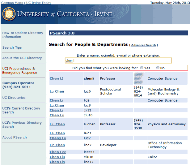Click the Calit2 department text
Screen dimensions: 190x165
[152, 157]
